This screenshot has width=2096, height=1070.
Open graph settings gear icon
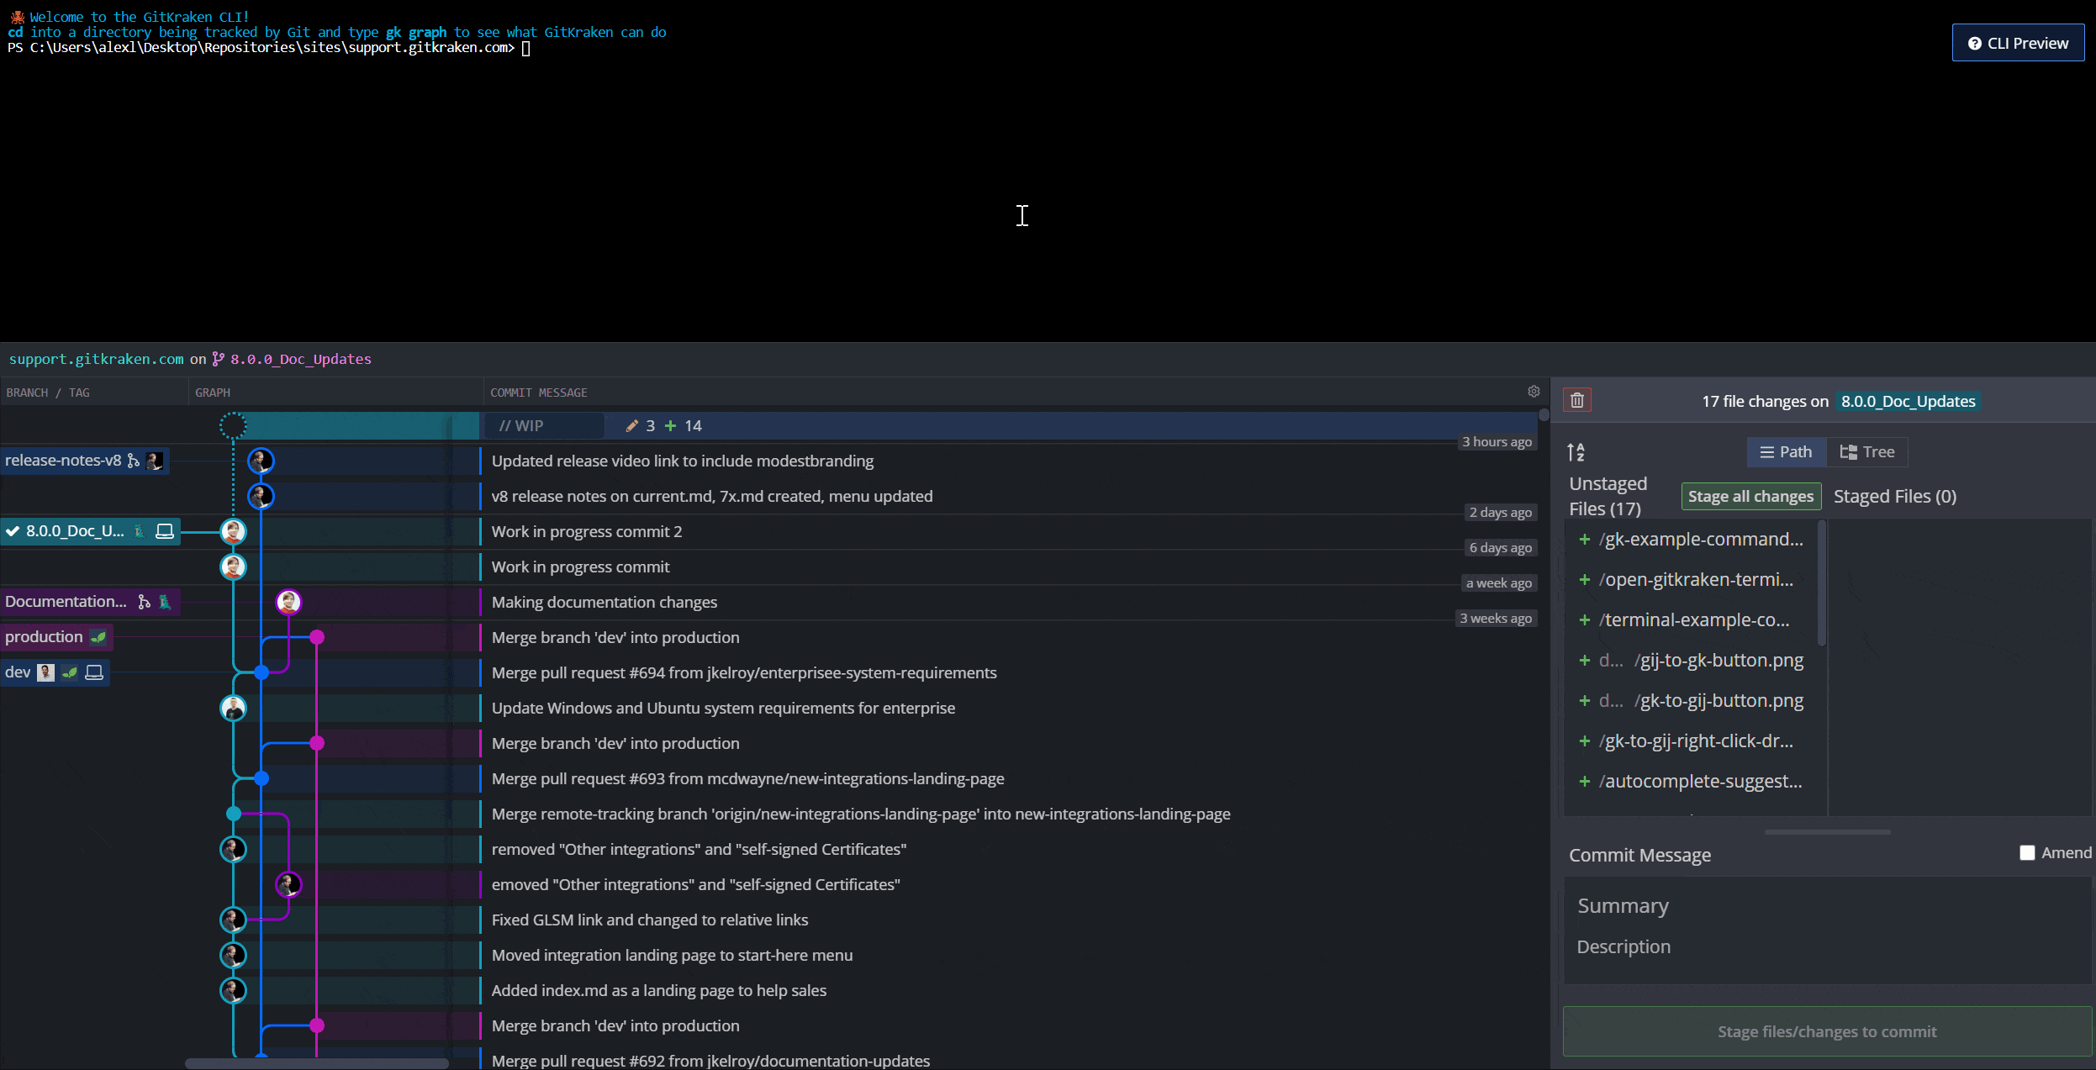[1533, 392]
